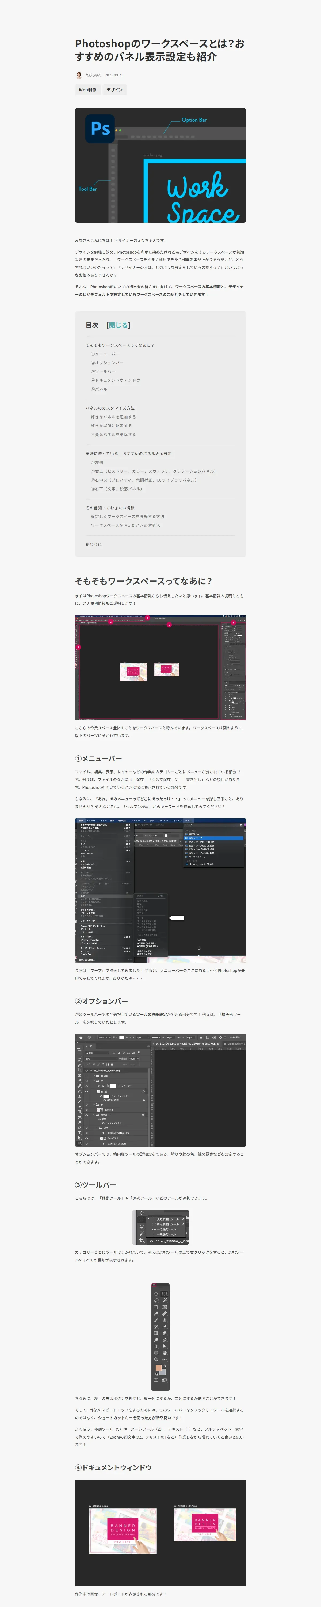The image size is (321, 1607).
Task: Select the History Brush tool icon
Action: (x=156, y=1327)
